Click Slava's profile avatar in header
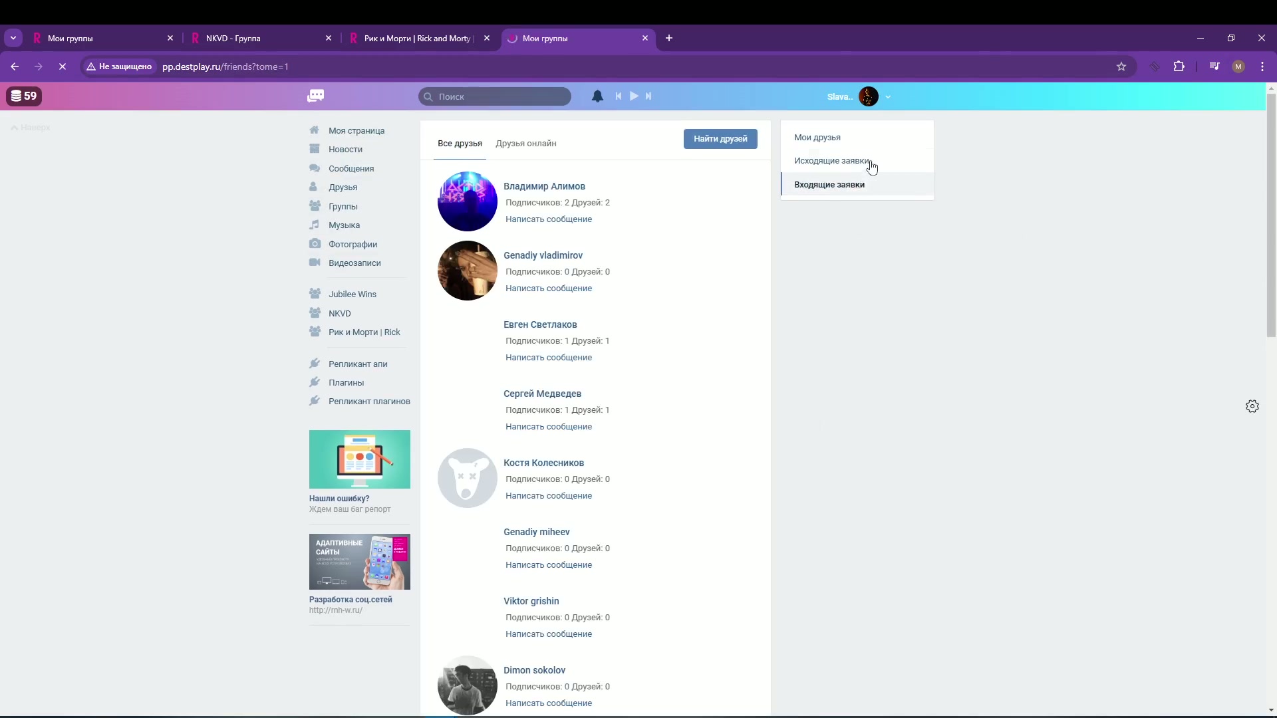Viewport: 1277px width, 718px height. click(x=869, y=96)
